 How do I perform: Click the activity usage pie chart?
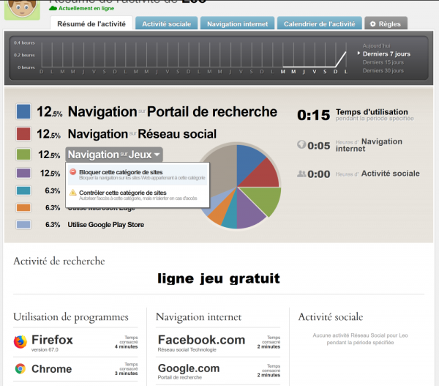[237, 187]
